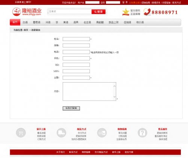Open the 白酒 navigation tab

[25, 22]
